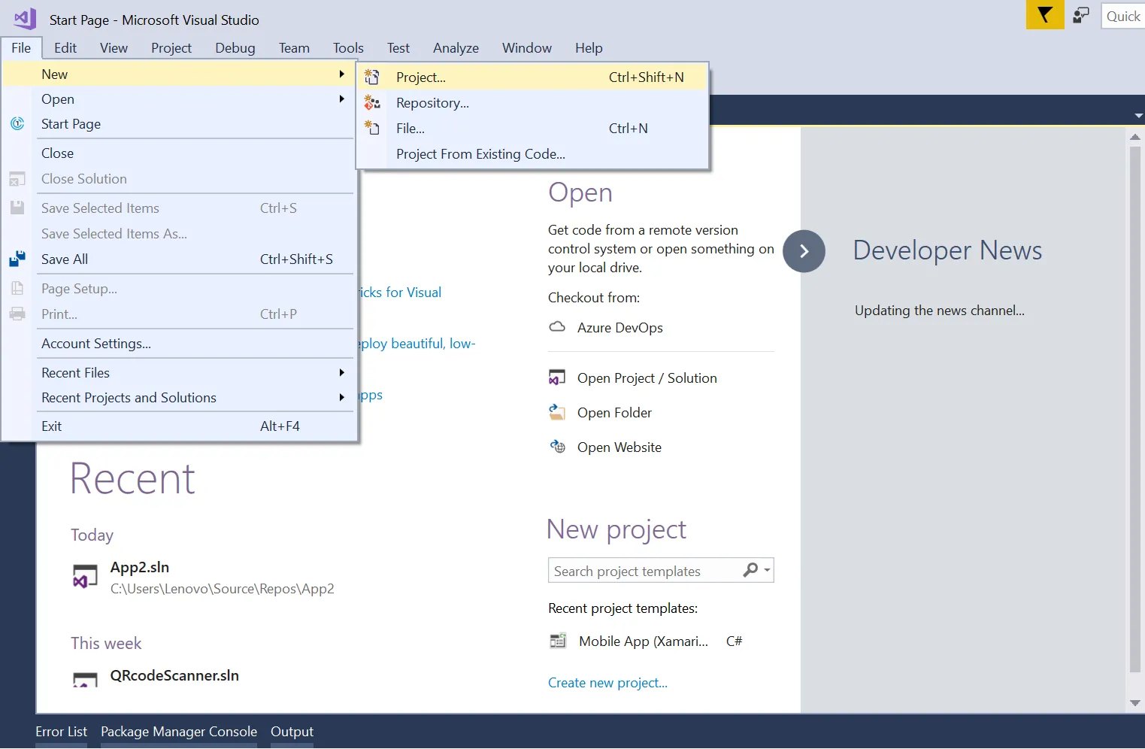Viewport: 1145px width, 749px height.
Task: Click the Azure DevOps checkout link
Action: (x=620, y=327)
